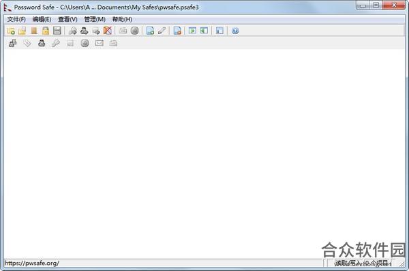
Task: Click the Notes drag-bar icon
Action: point(70,43)
